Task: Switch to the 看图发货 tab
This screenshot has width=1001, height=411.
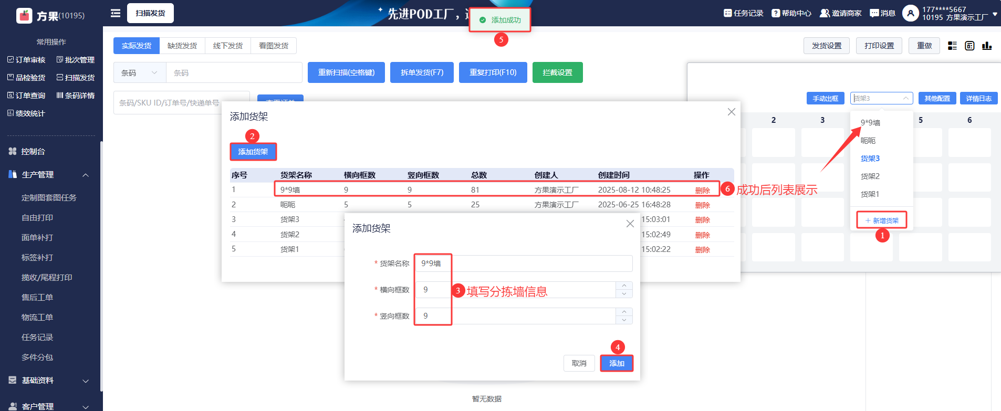Action: tap(274, 46)
